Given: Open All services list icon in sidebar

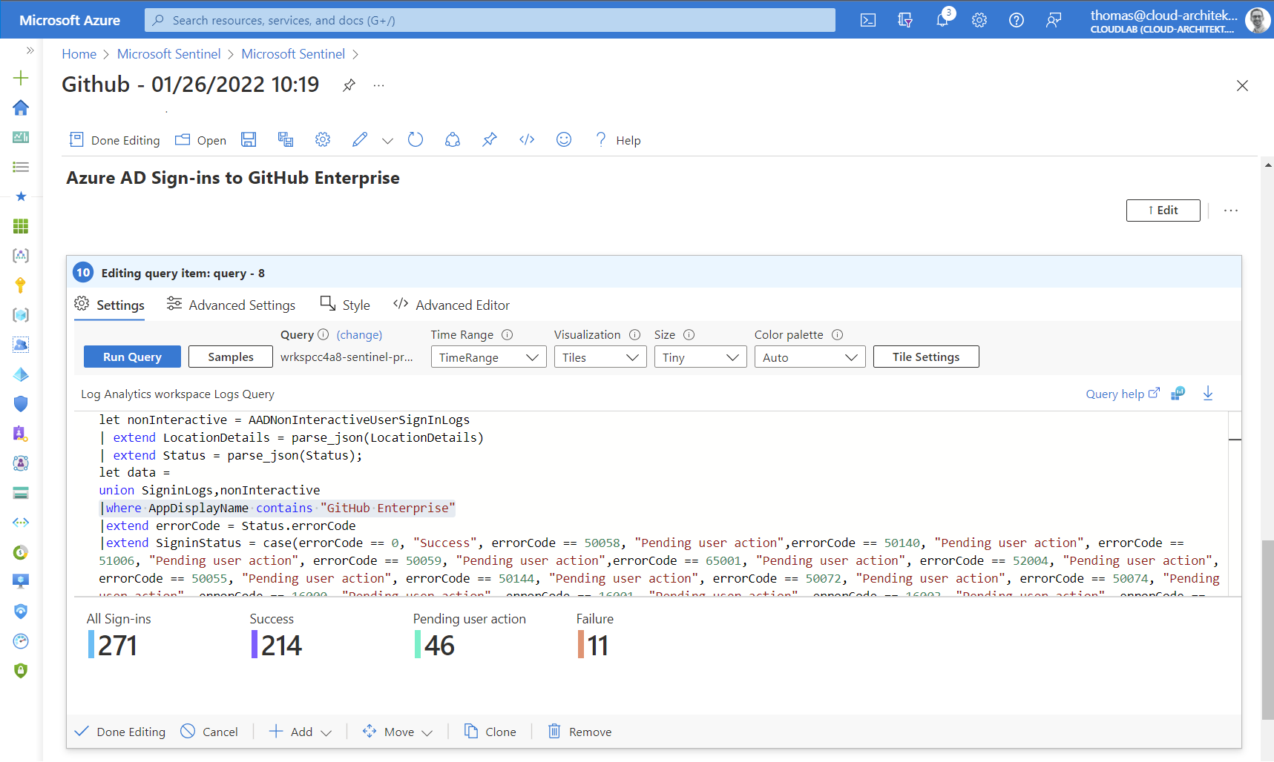Looking at the screenshot, I should coord(21,167).
